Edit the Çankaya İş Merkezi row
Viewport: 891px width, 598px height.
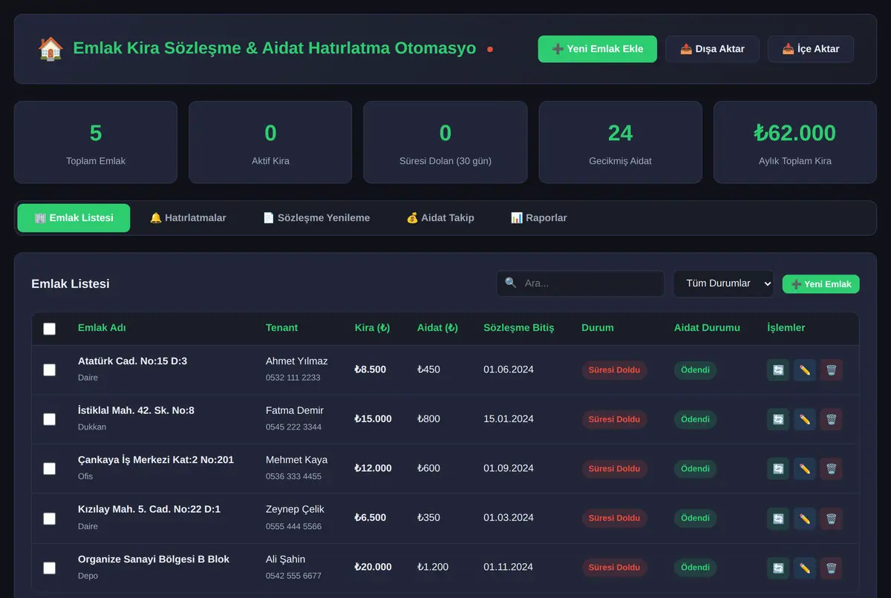(805, 469)
